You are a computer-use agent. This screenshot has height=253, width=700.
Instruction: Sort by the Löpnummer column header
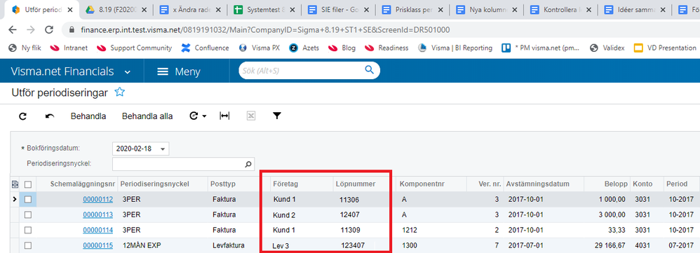tap(355, 184)
